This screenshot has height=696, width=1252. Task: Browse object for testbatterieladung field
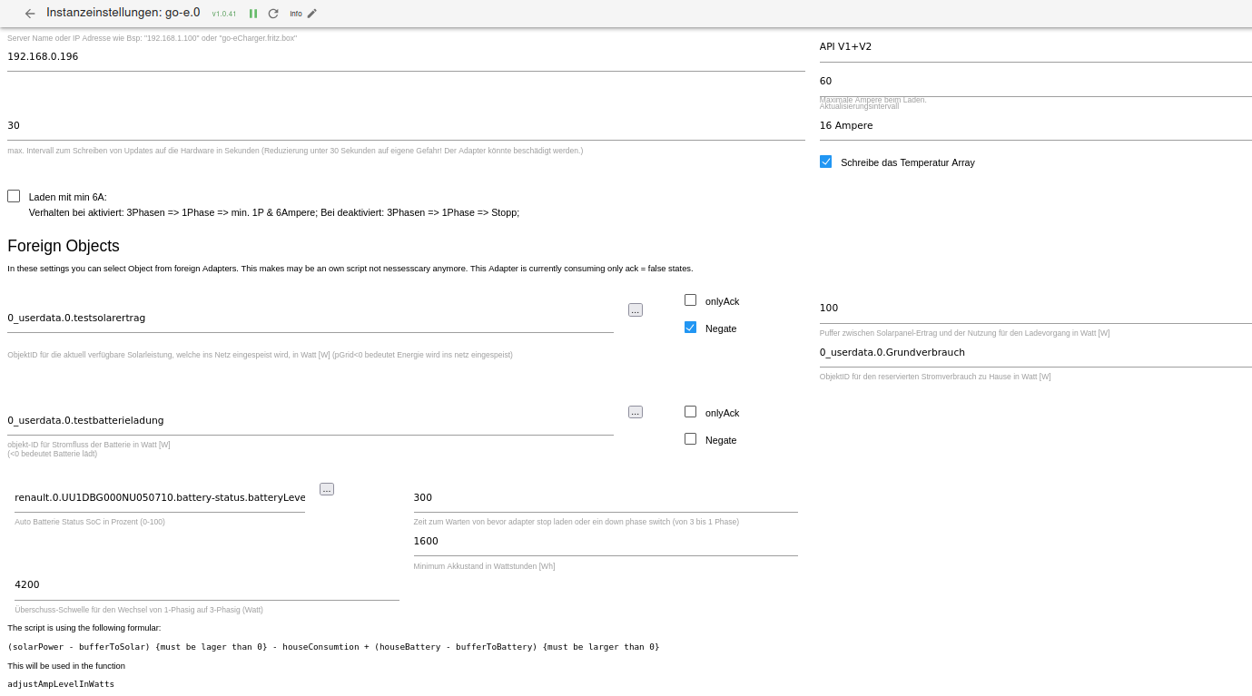636,412
